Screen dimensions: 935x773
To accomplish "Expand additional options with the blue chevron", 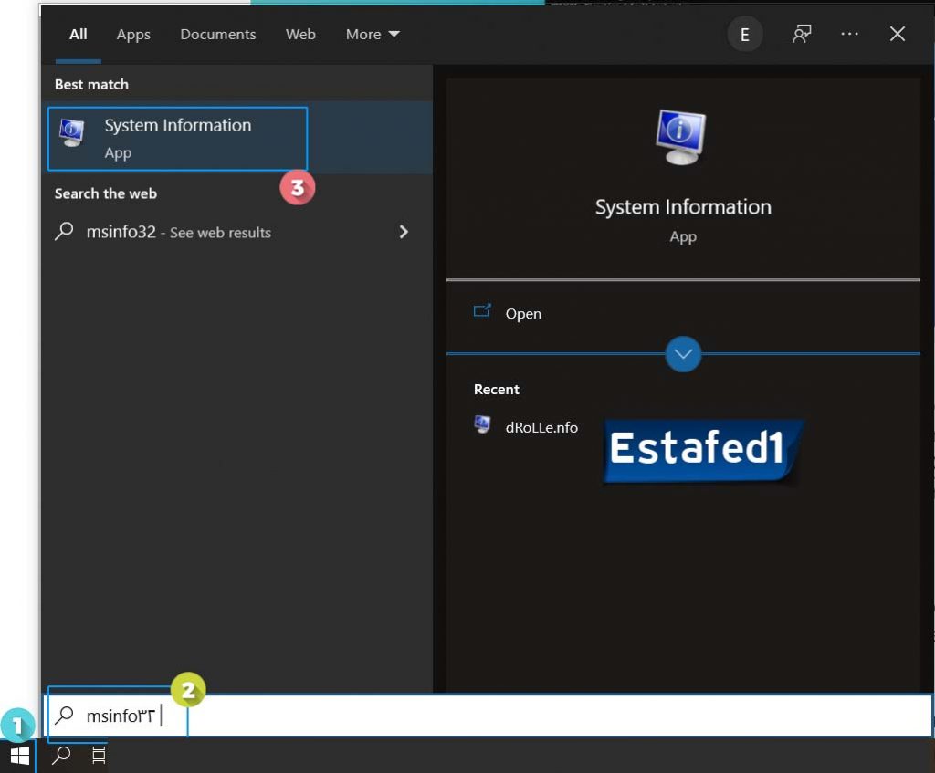I will click(x=683, y=354).
